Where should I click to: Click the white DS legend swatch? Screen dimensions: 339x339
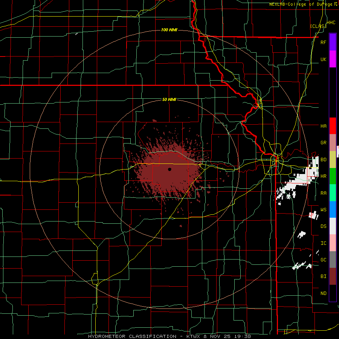pyautogui.click(x=333, y=226)
